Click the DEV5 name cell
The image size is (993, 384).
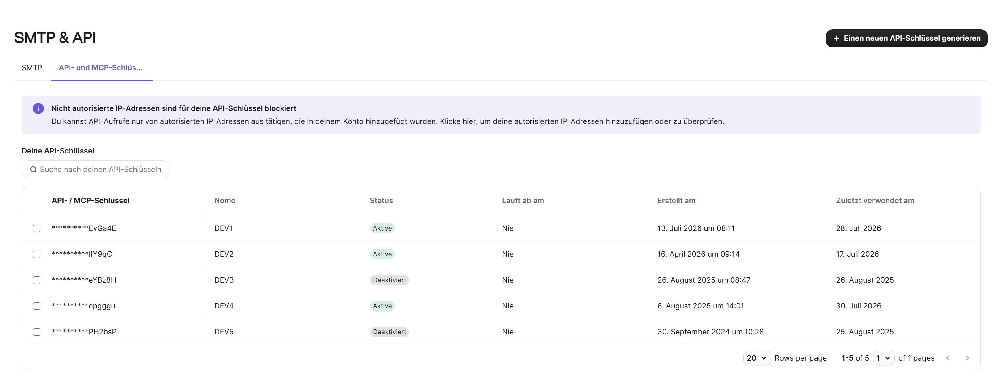click(224, 332)
